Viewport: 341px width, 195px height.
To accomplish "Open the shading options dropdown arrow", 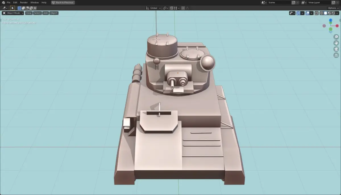I will tap(337, 13).
